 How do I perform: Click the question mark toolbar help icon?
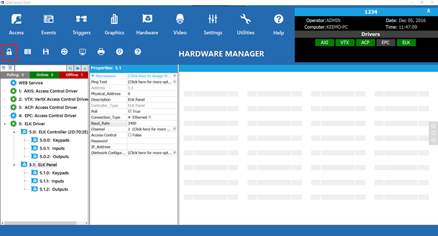[x=138, y=52]
